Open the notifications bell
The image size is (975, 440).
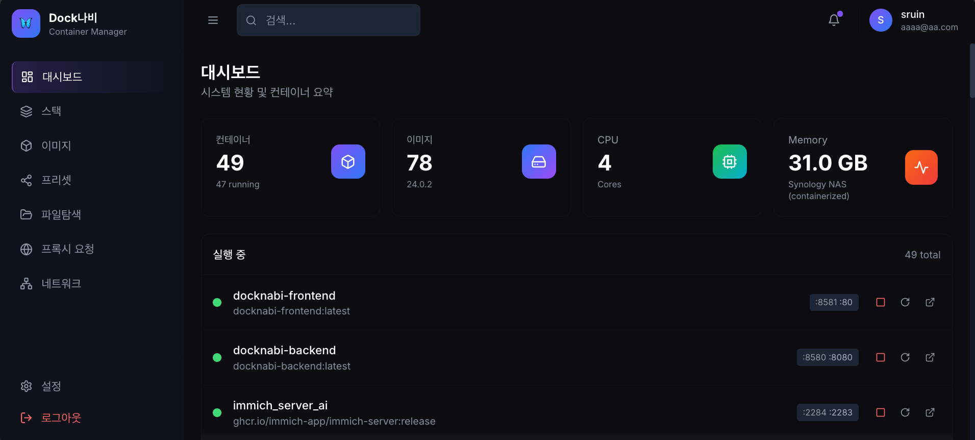point(834,20)
